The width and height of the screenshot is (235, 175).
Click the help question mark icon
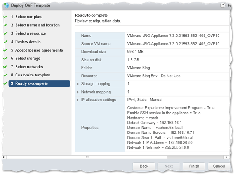tap(223, 5)
